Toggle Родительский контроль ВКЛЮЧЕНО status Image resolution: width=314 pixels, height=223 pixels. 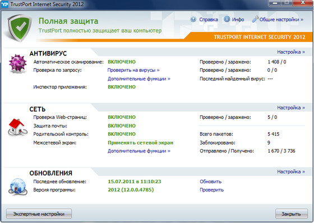[122, 134]
